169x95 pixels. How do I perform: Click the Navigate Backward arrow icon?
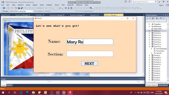pos(4,8)
